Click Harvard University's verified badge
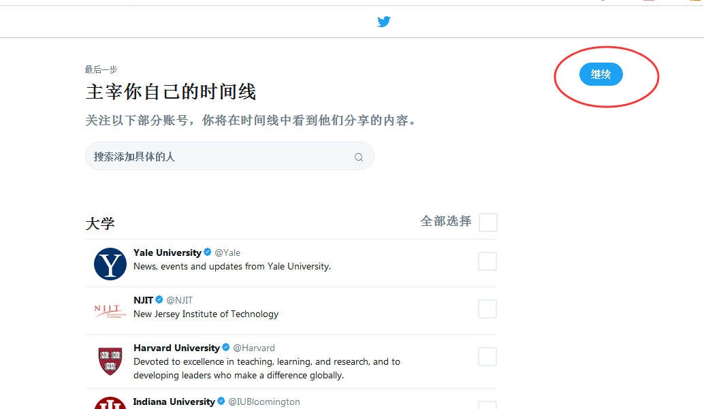Image resolution: width=704 pixels, height=409 pixels. 226,348
